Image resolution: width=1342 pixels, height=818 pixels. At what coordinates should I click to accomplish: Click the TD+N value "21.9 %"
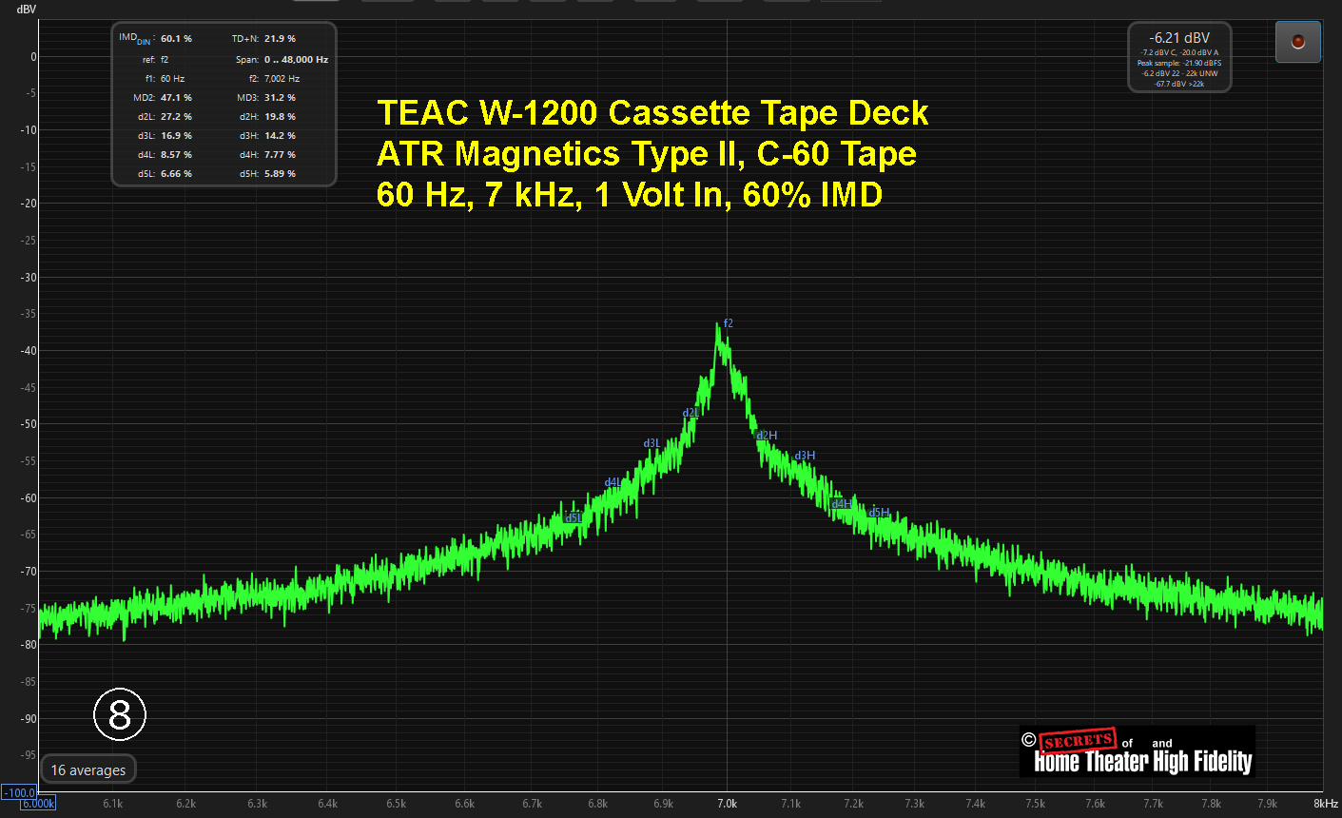(280, 39)
